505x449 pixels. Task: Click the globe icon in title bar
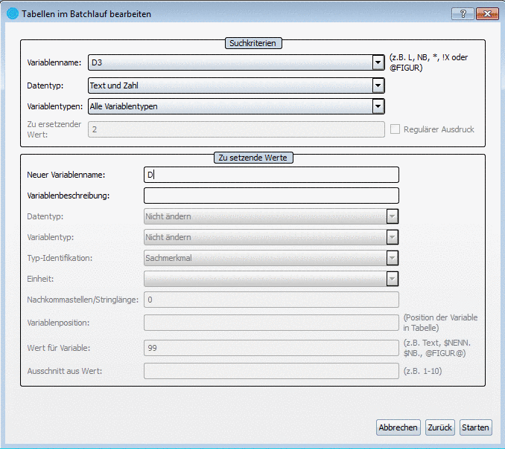pyautogui.click(x=12, y=14)
